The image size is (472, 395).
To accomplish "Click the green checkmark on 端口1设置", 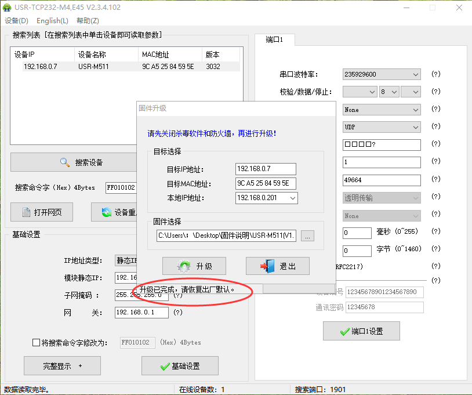I will (344, 332).
